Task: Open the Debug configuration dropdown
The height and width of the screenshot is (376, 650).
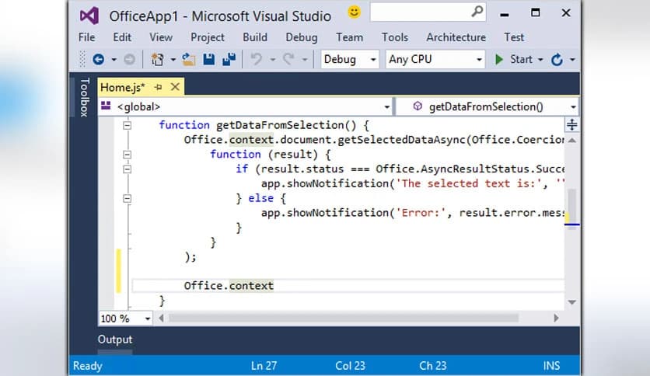Action: (349, 59)
